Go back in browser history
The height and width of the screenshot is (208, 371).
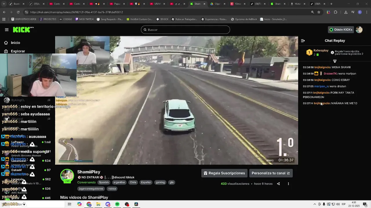[x=4, y=12]
